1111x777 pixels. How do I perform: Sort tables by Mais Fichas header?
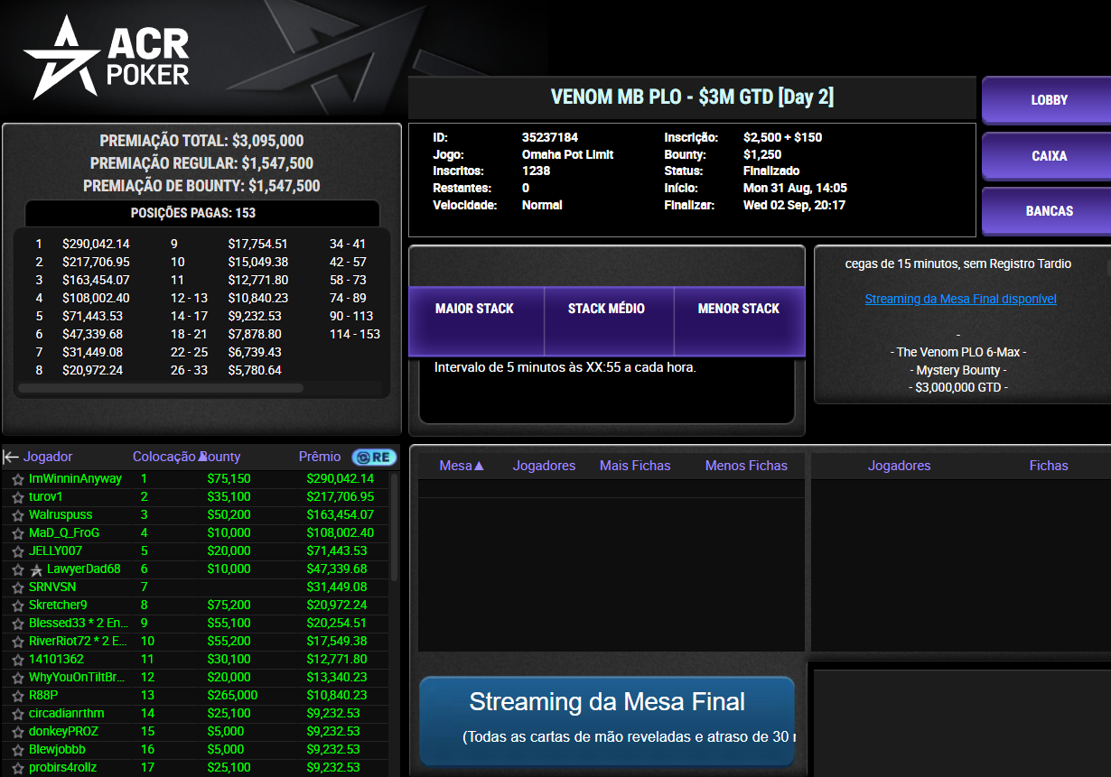pyautogui.click(x=635, y=466)
